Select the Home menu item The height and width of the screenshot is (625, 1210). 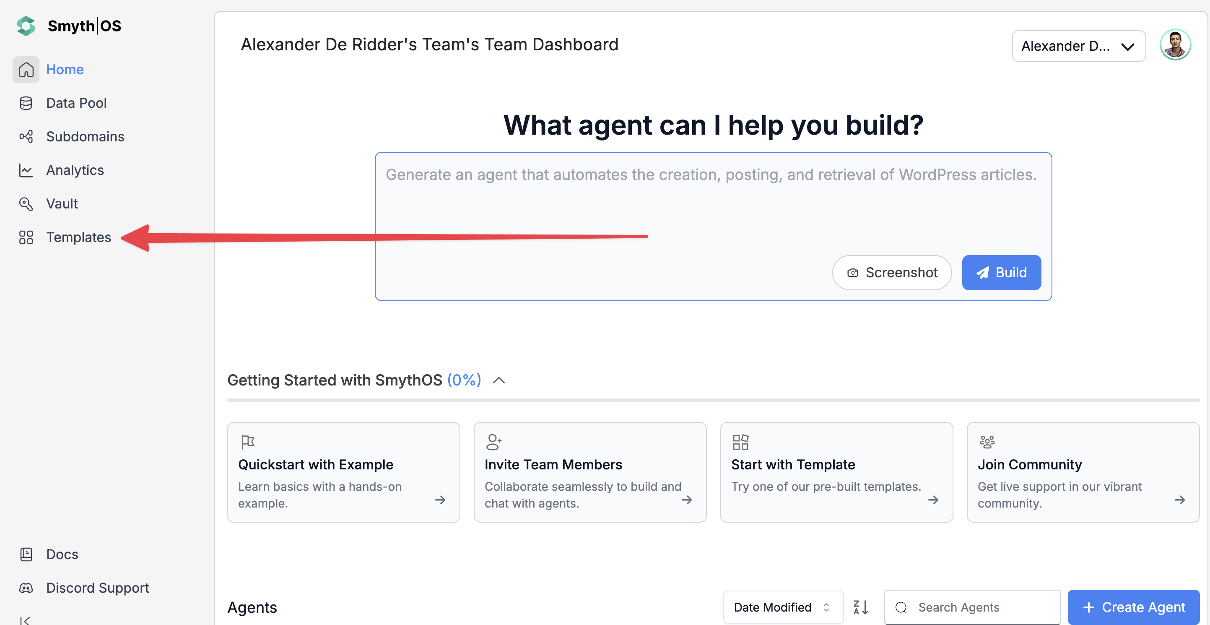point(65,70)
